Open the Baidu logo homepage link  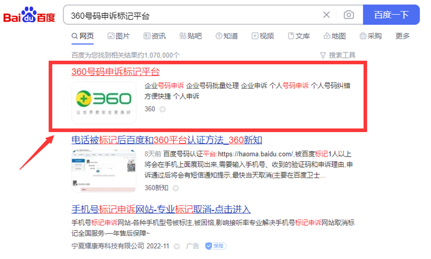point(29,15)
